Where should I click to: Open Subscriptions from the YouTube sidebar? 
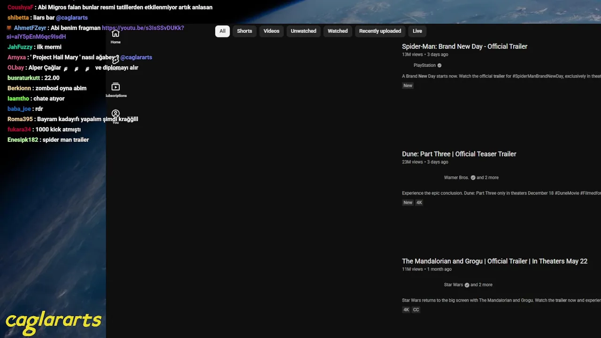[x=116, y=89]
